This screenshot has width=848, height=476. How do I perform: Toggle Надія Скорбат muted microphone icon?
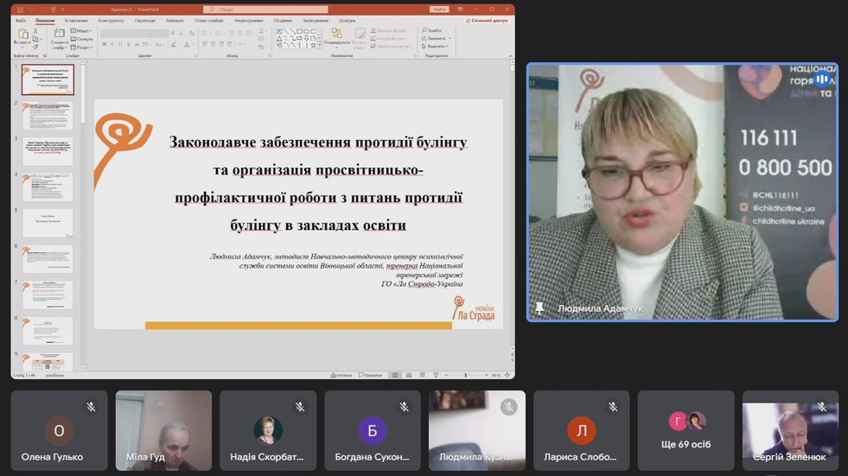tap(300, 407)
